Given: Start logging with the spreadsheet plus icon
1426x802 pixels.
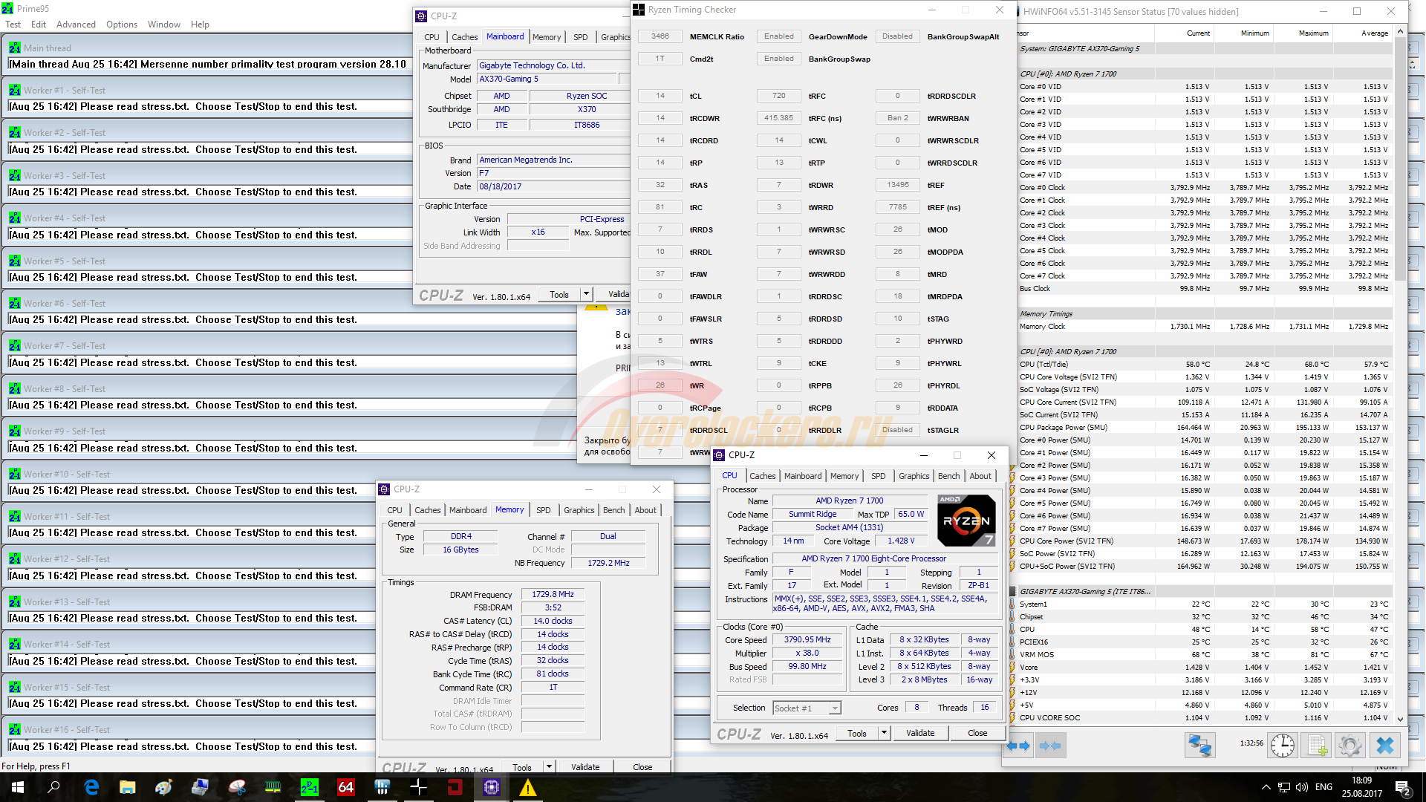Looking at the screenshot, I should click(x=1317, y=745).
